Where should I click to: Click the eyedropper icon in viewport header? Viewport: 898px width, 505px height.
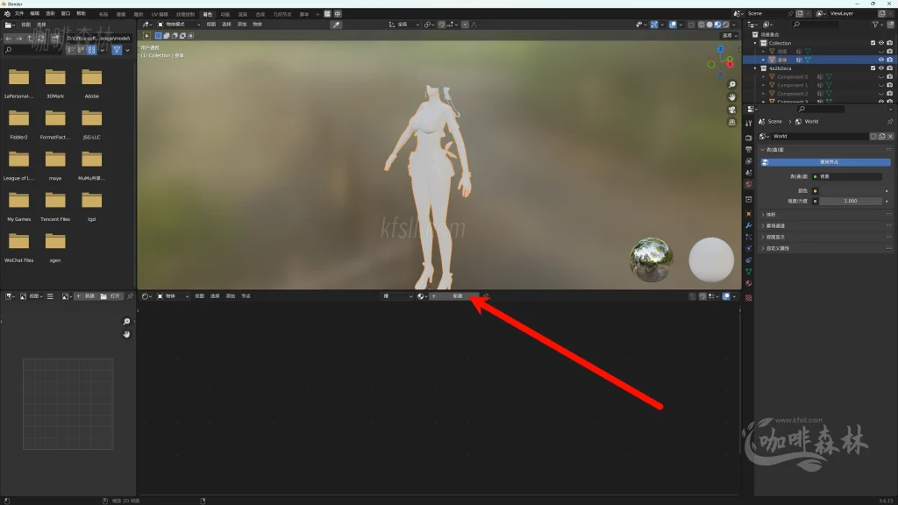336,25
